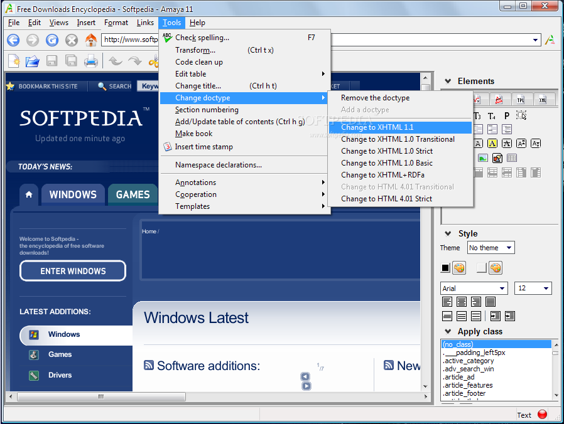
Task: Open the TPL template elements tab
Action: point(521,100)
